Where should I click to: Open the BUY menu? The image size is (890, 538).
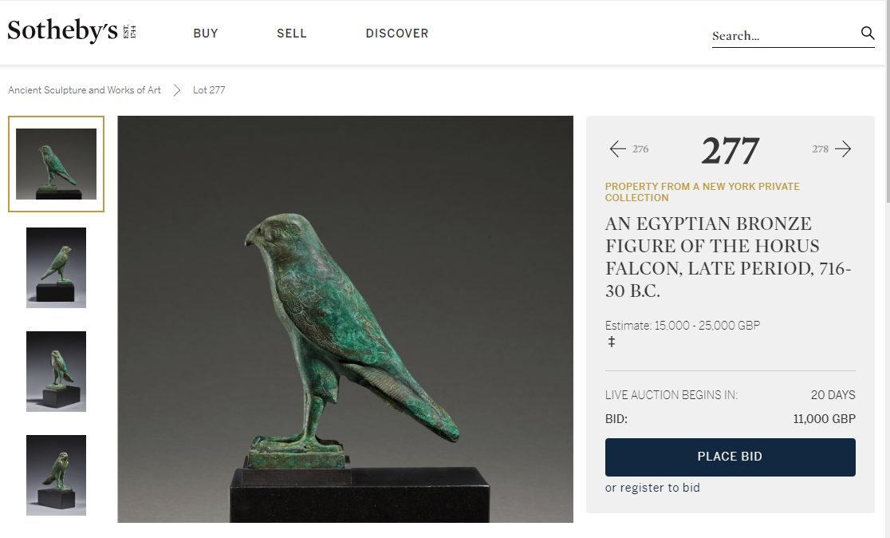click(206, 34)
